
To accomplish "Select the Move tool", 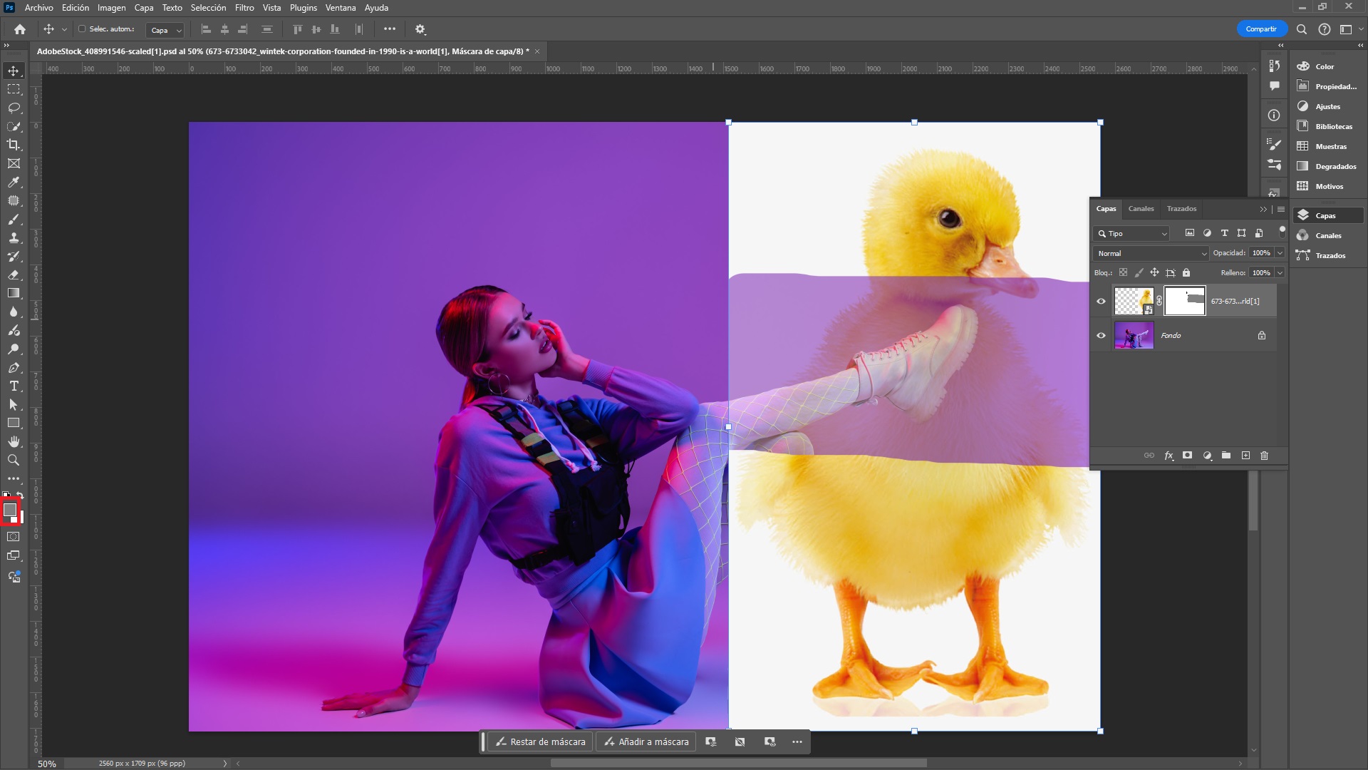I will 14,71.
